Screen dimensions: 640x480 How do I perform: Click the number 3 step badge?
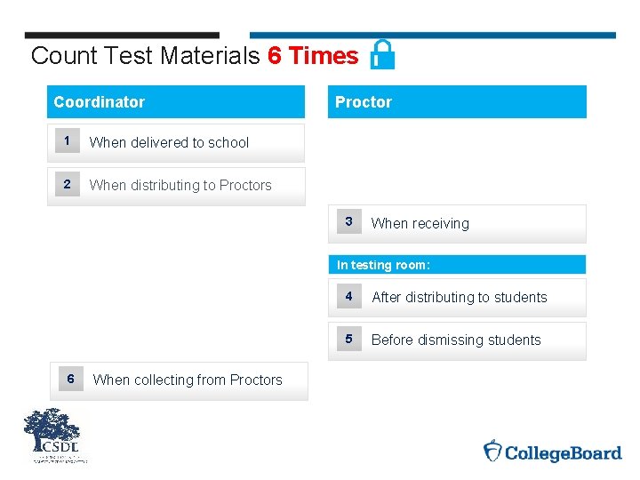(x=348, y=222)
